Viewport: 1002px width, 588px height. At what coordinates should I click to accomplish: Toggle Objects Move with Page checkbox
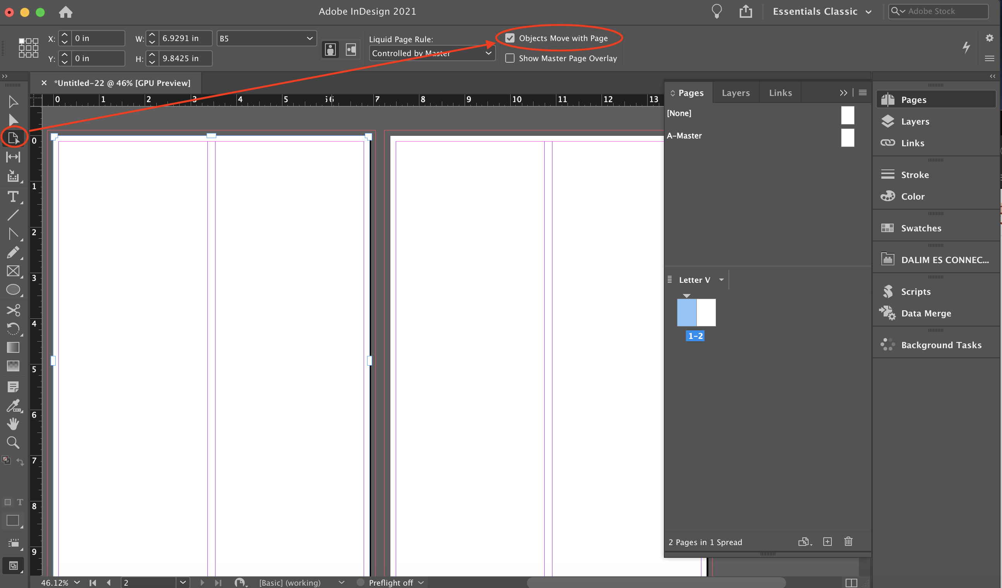click(510, 38)
